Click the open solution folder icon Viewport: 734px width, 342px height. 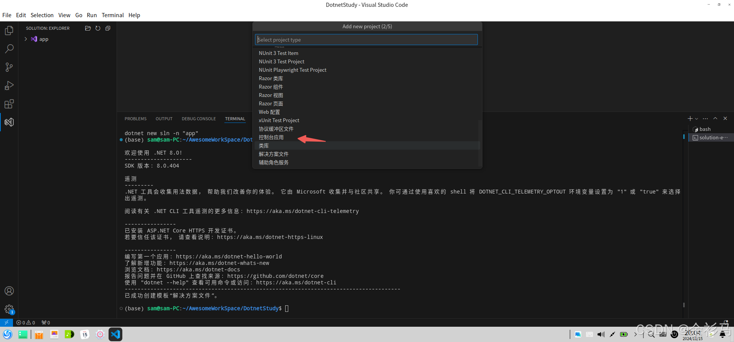coord(88,28)
